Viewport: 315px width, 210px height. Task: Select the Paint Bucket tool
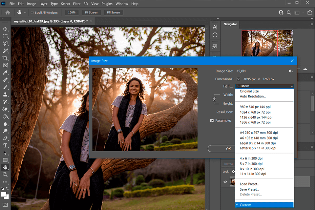[x=5, y=116]
